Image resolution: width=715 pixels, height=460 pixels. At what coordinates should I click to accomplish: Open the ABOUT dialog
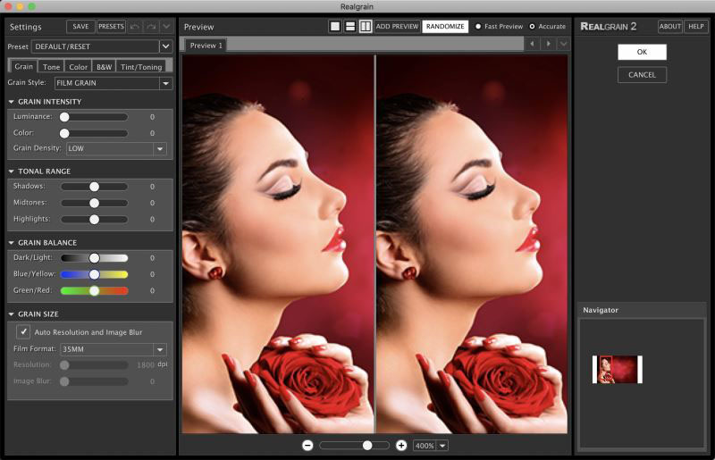coord(669,27)
